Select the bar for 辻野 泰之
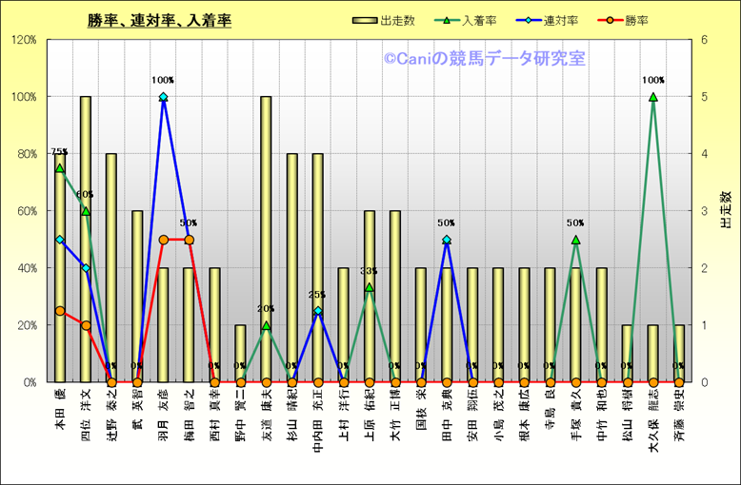Viewport: 741px width, 485px height. [x=111, y=266]
